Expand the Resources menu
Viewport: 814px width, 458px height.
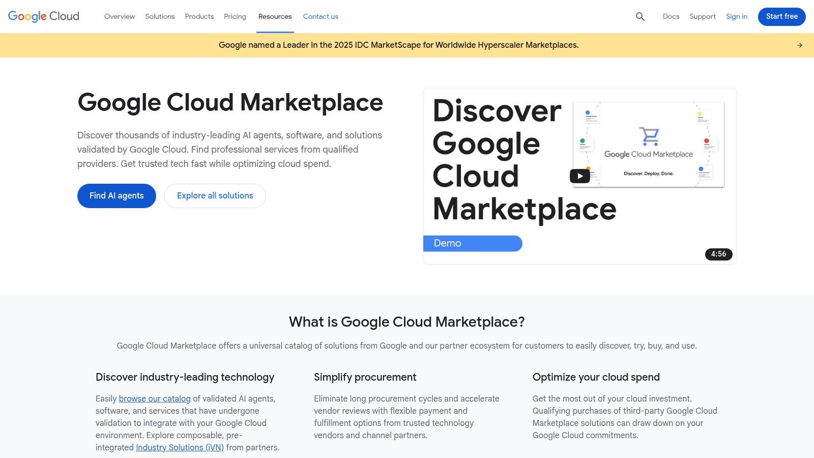tap(275, 16)
